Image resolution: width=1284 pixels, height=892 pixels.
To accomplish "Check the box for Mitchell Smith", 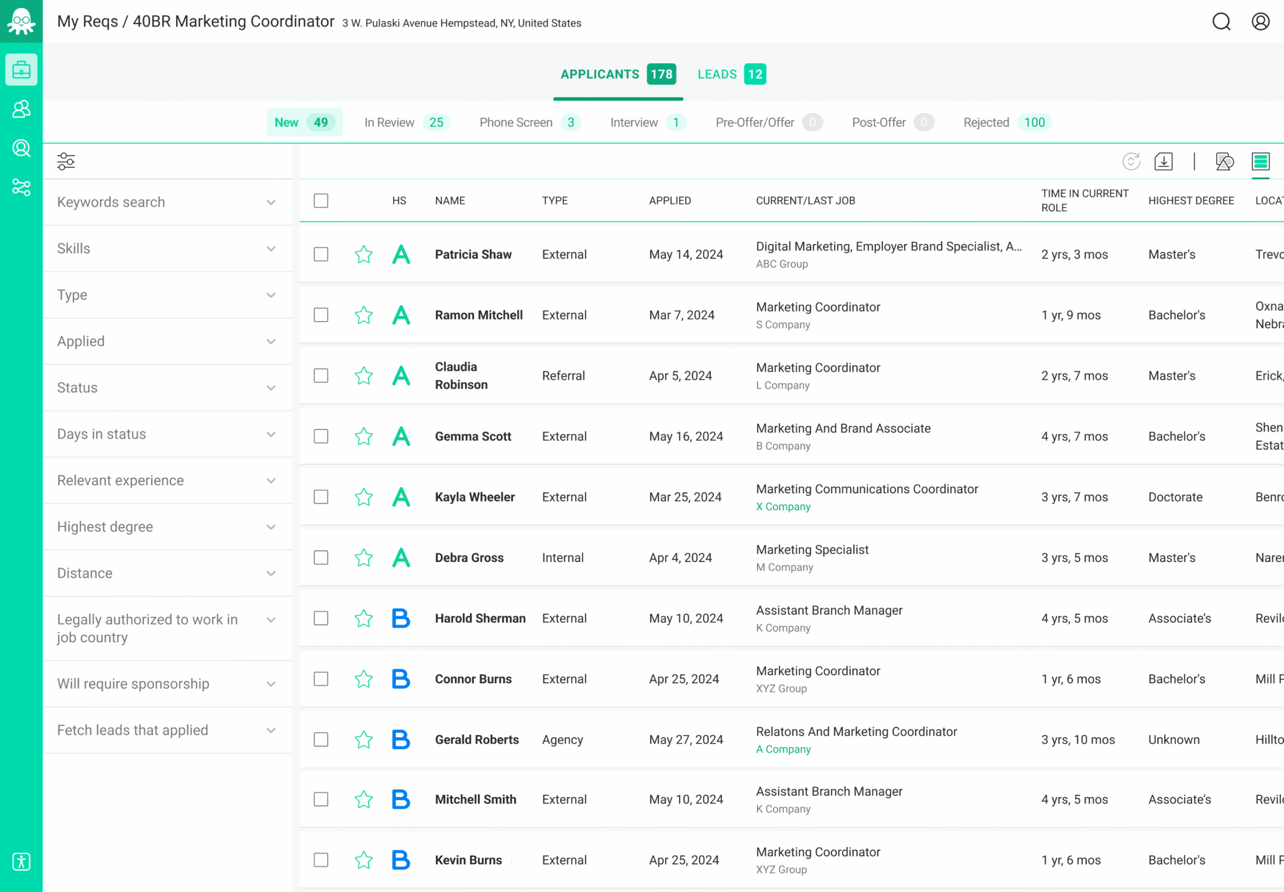I will 320,799.
